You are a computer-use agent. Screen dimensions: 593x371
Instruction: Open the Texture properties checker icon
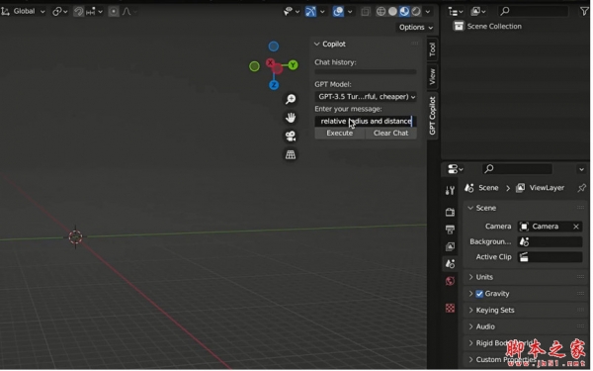[451, 309]
